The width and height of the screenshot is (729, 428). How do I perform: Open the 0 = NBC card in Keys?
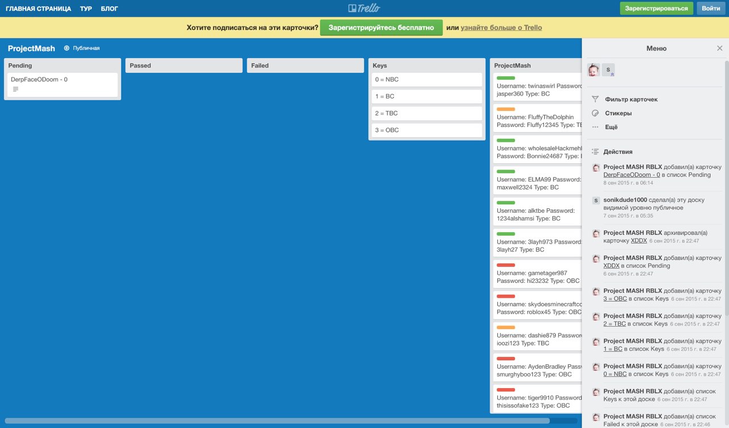427,80
